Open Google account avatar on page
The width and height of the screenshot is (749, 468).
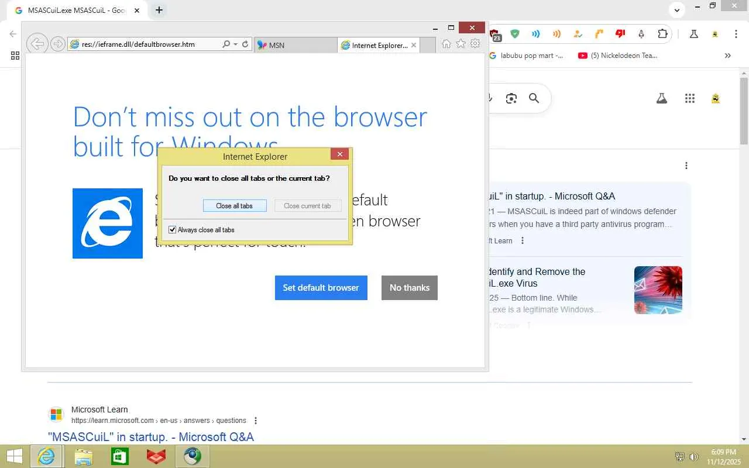click(716, 98)
